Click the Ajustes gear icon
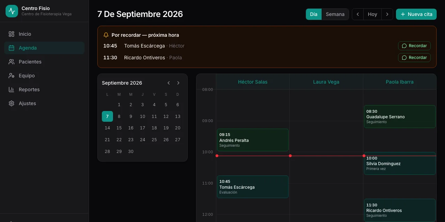 tap(11, 103)
